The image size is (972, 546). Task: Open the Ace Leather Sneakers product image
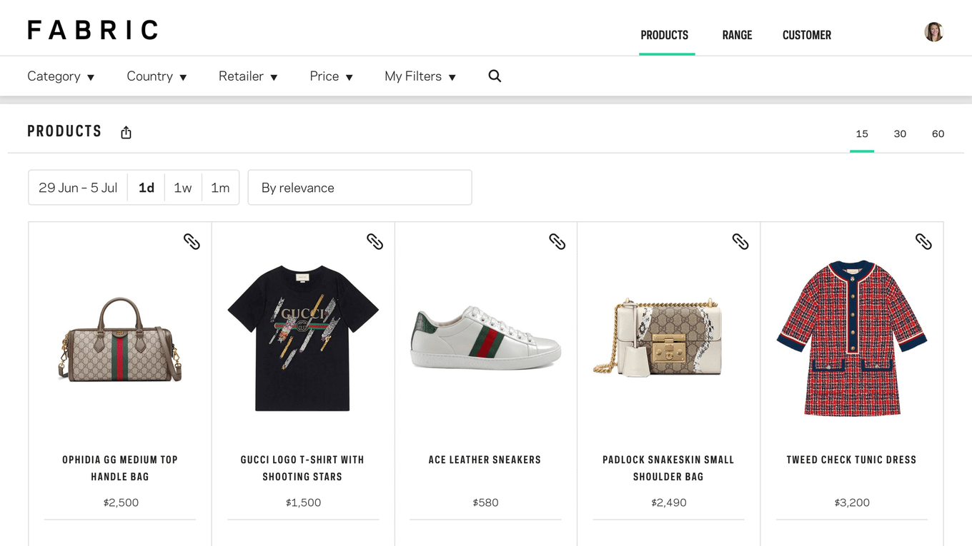[x=486, y=339]
